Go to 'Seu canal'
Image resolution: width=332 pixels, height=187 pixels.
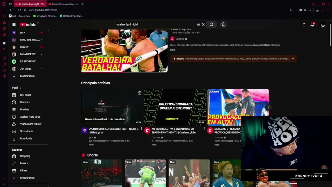coord(28,95)
